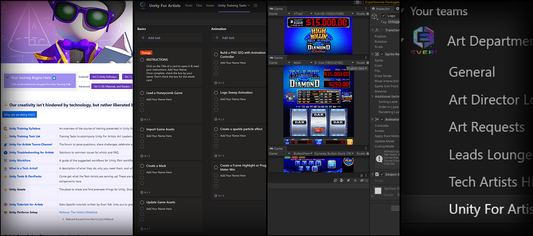Click Add task under Animation column
The width and height of the screenshot is (533, 236).
pyautogui.click(x=239, y=38)
